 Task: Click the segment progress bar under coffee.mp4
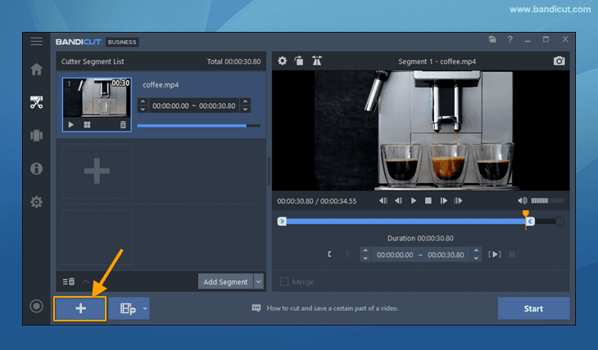(198, 125)
